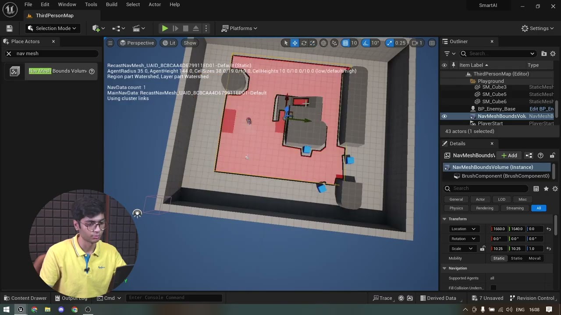Toggle grid snapping icon

(x=345, y=43)
